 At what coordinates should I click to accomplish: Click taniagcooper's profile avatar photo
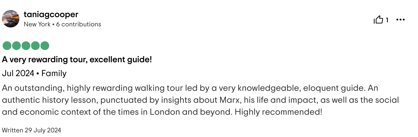(x=11, y=19)
